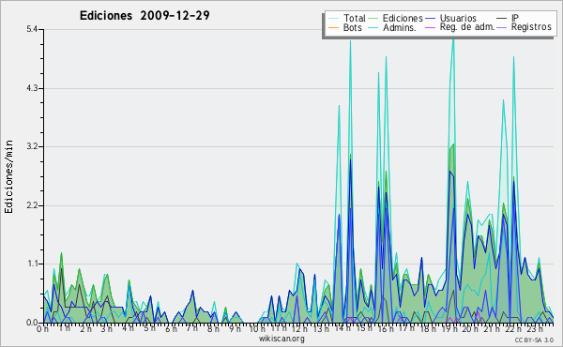Click the 'IP' legend label
This screenshot has height=347, width=563.
click(515, 18)
